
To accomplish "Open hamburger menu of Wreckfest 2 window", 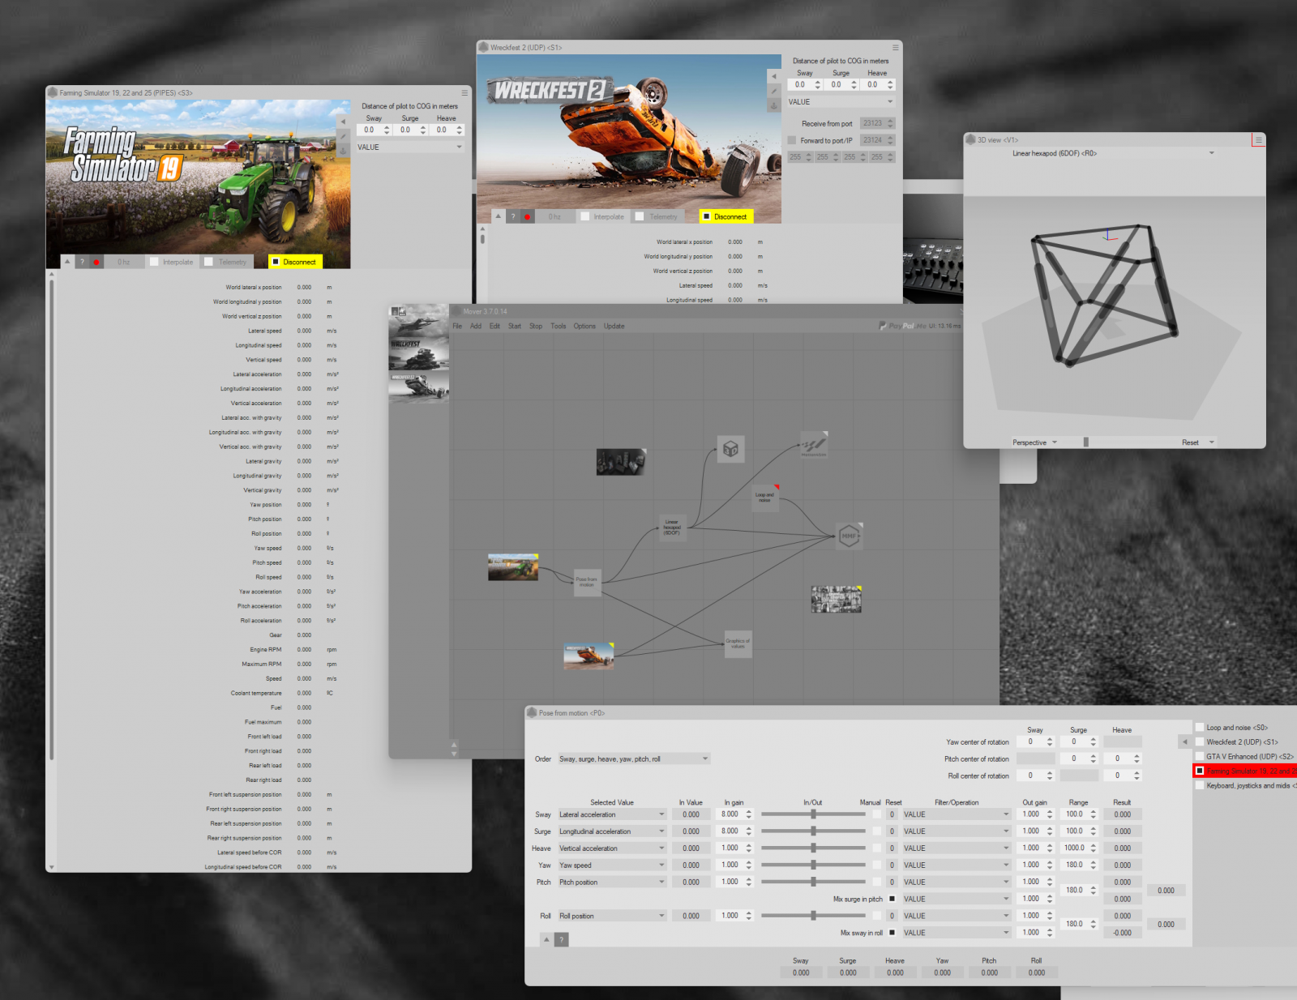I will pyautogui.click(x=896, y=47).
